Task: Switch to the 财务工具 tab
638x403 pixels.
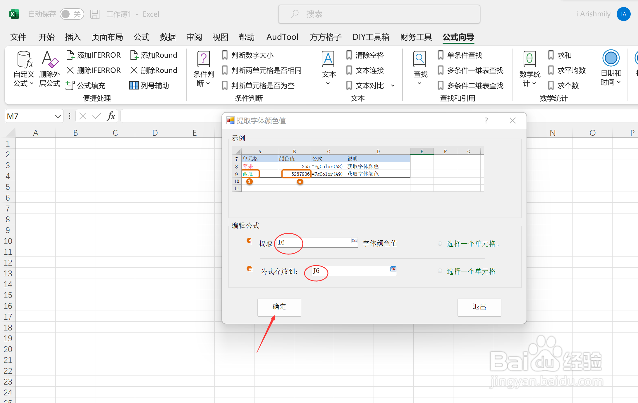Action: click(x=416, y=37)
